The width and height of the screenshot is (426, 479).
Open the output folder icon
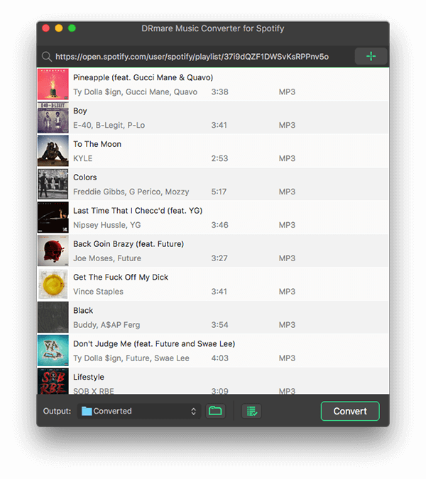[215, 411]
